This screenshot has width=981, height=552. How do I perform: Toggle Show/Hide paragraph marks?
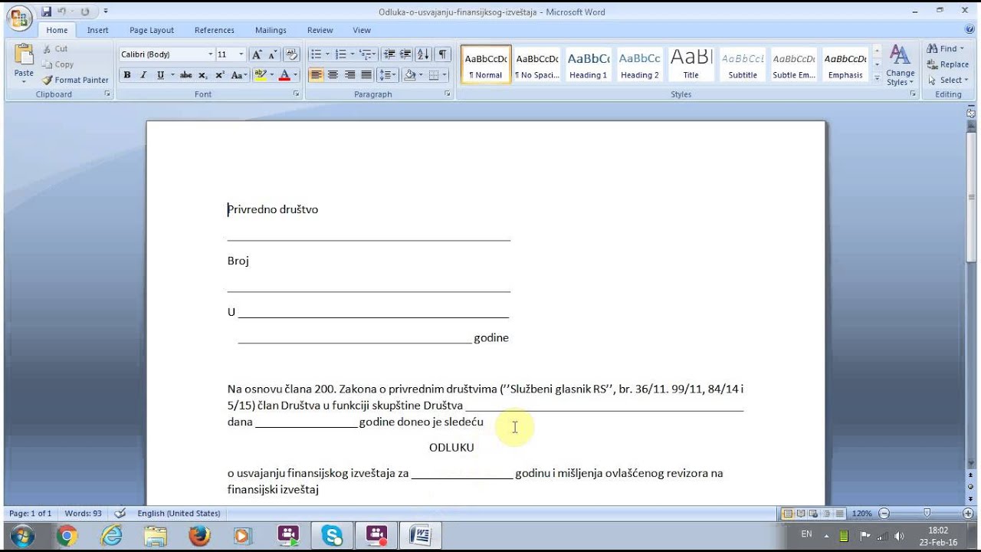coord(443,54)
